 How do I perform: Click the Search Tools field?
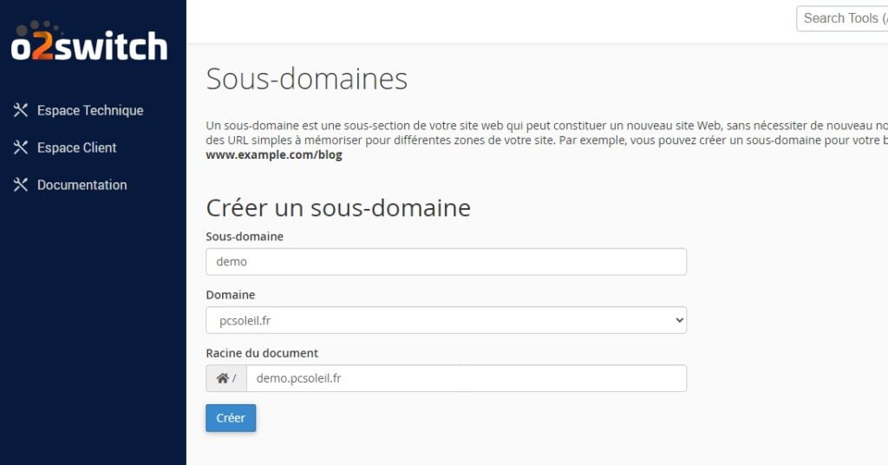coord(842,19)
